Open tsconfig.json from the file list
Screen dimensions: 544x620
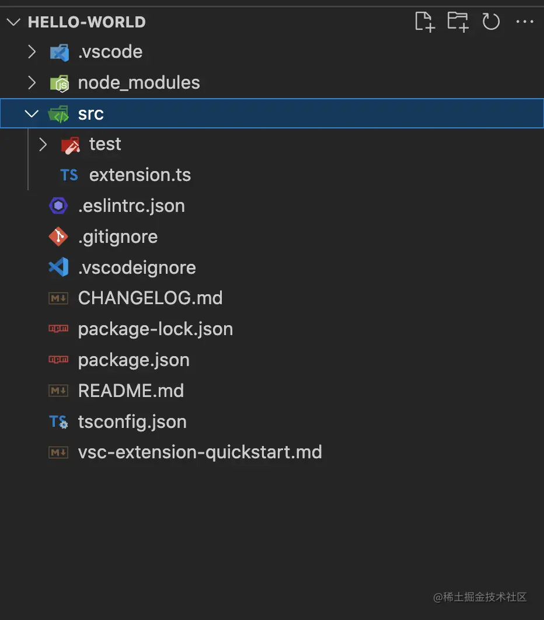coord(132,422)
